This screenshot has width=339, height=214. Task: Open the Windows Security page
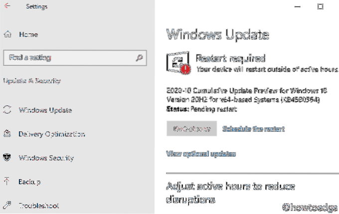(x=46, y=158)
